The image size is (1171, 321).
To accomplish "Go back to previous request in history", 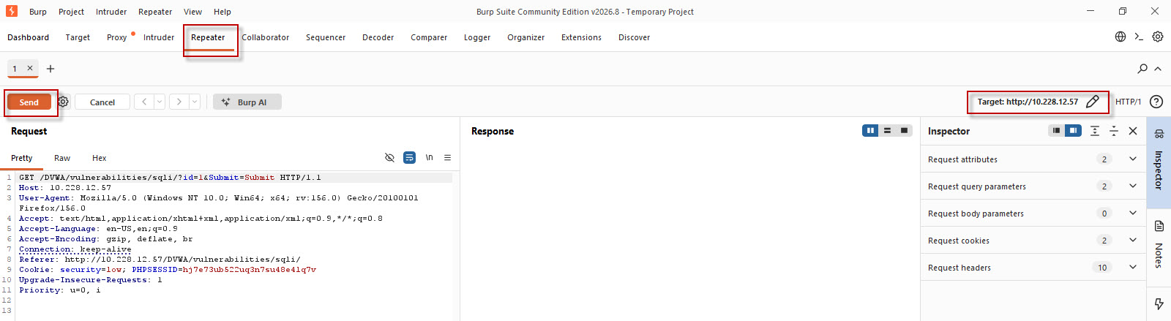I will pos(144,102).
